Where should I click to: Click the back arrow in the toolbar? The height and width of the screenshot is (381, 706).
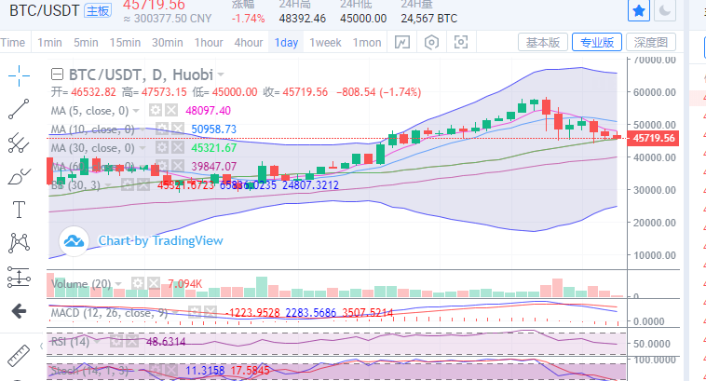pos(19,311)
